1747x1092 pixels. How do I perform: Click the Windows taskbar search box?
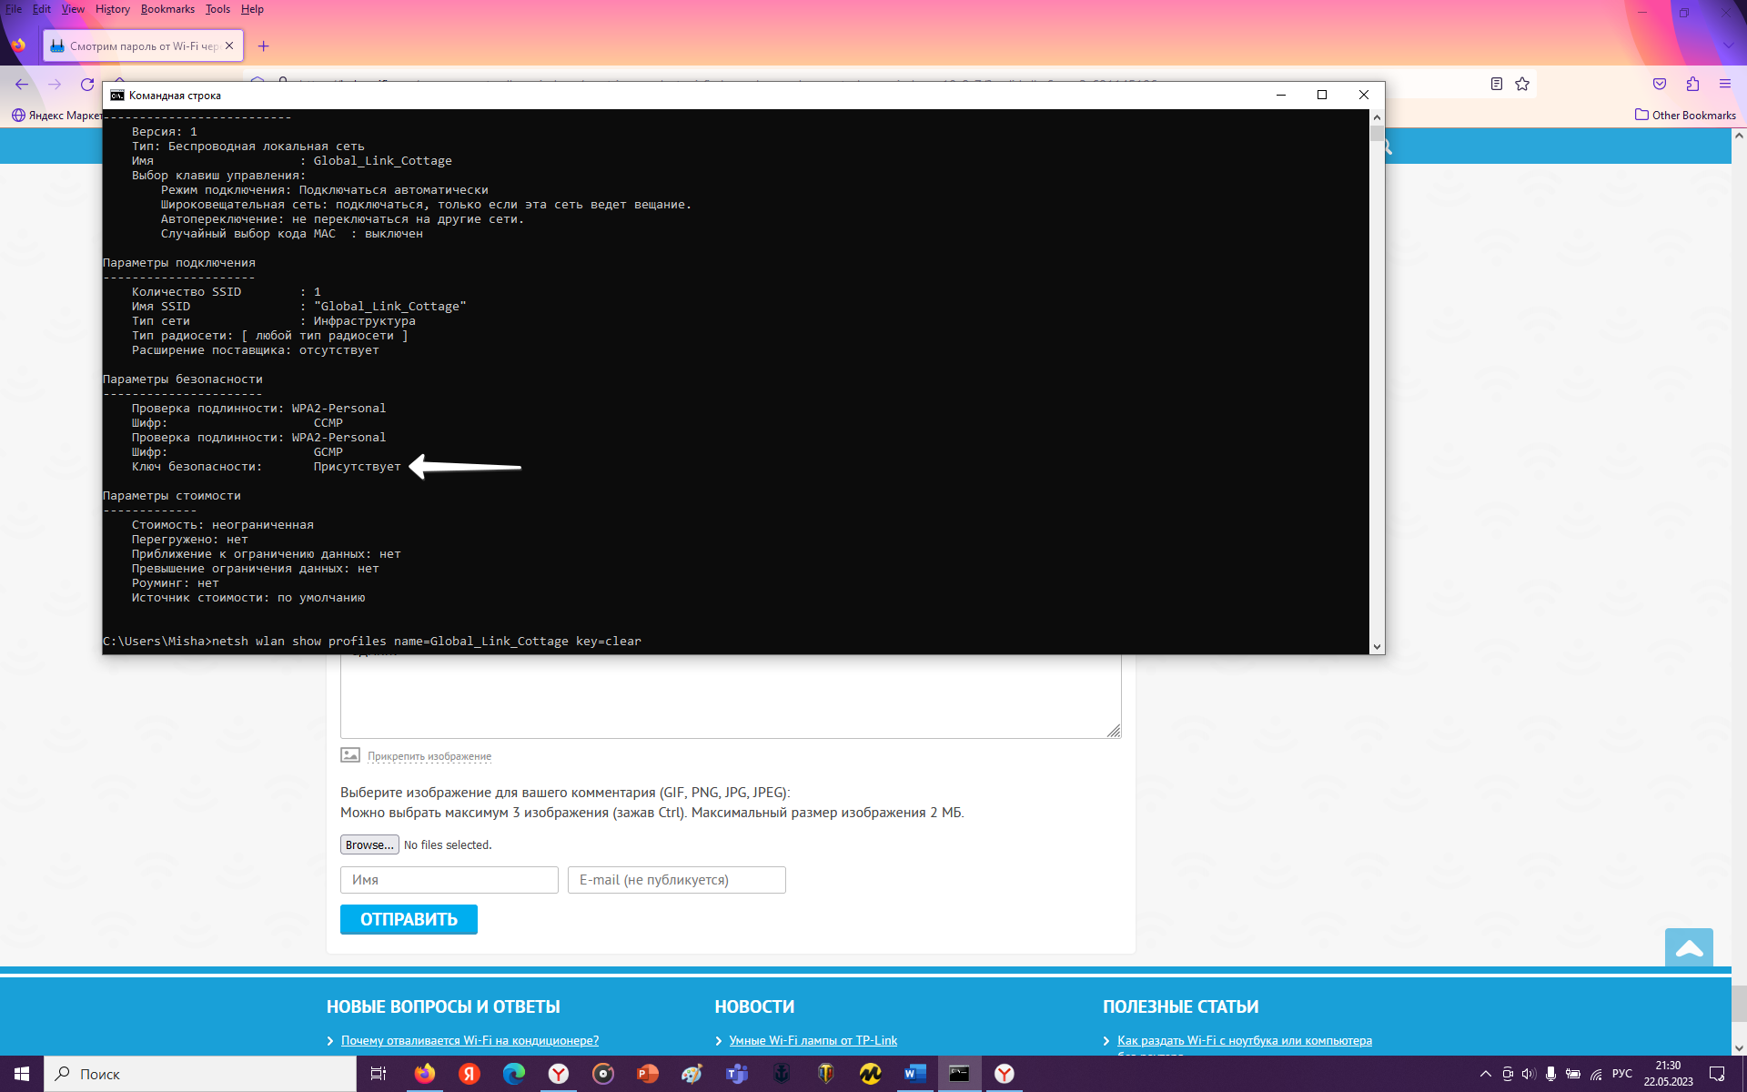coord(200,1074)
